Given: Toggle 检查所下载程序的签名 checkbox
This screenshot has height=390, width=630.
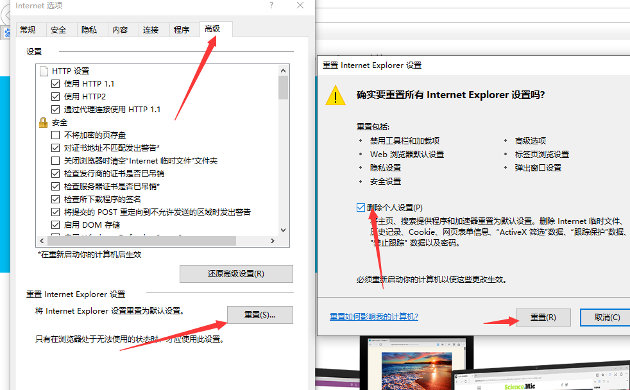Looking at the screenshot, I should [x=55, y=199].
